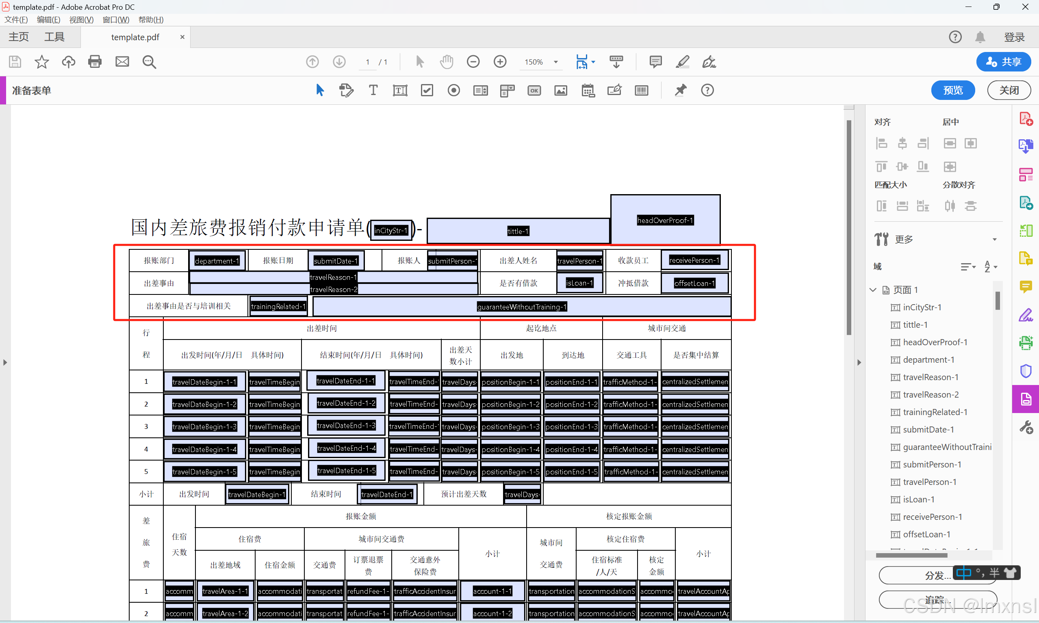Select offsetLoan-1 in the field list

click(x=926, y=534)
